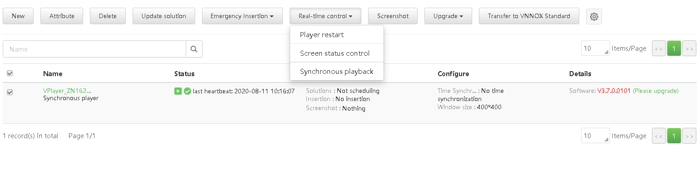Uncheck the VPlayer_ZN162 row checkbox
Screen dimensions: 700x169
[10, 92]
